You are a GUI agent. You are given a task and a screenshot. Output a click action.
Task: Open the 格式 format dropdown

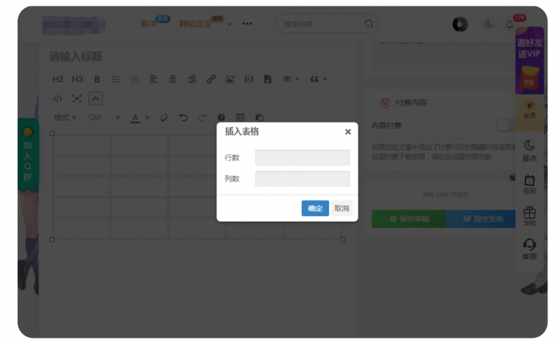[x=65, y=117]
